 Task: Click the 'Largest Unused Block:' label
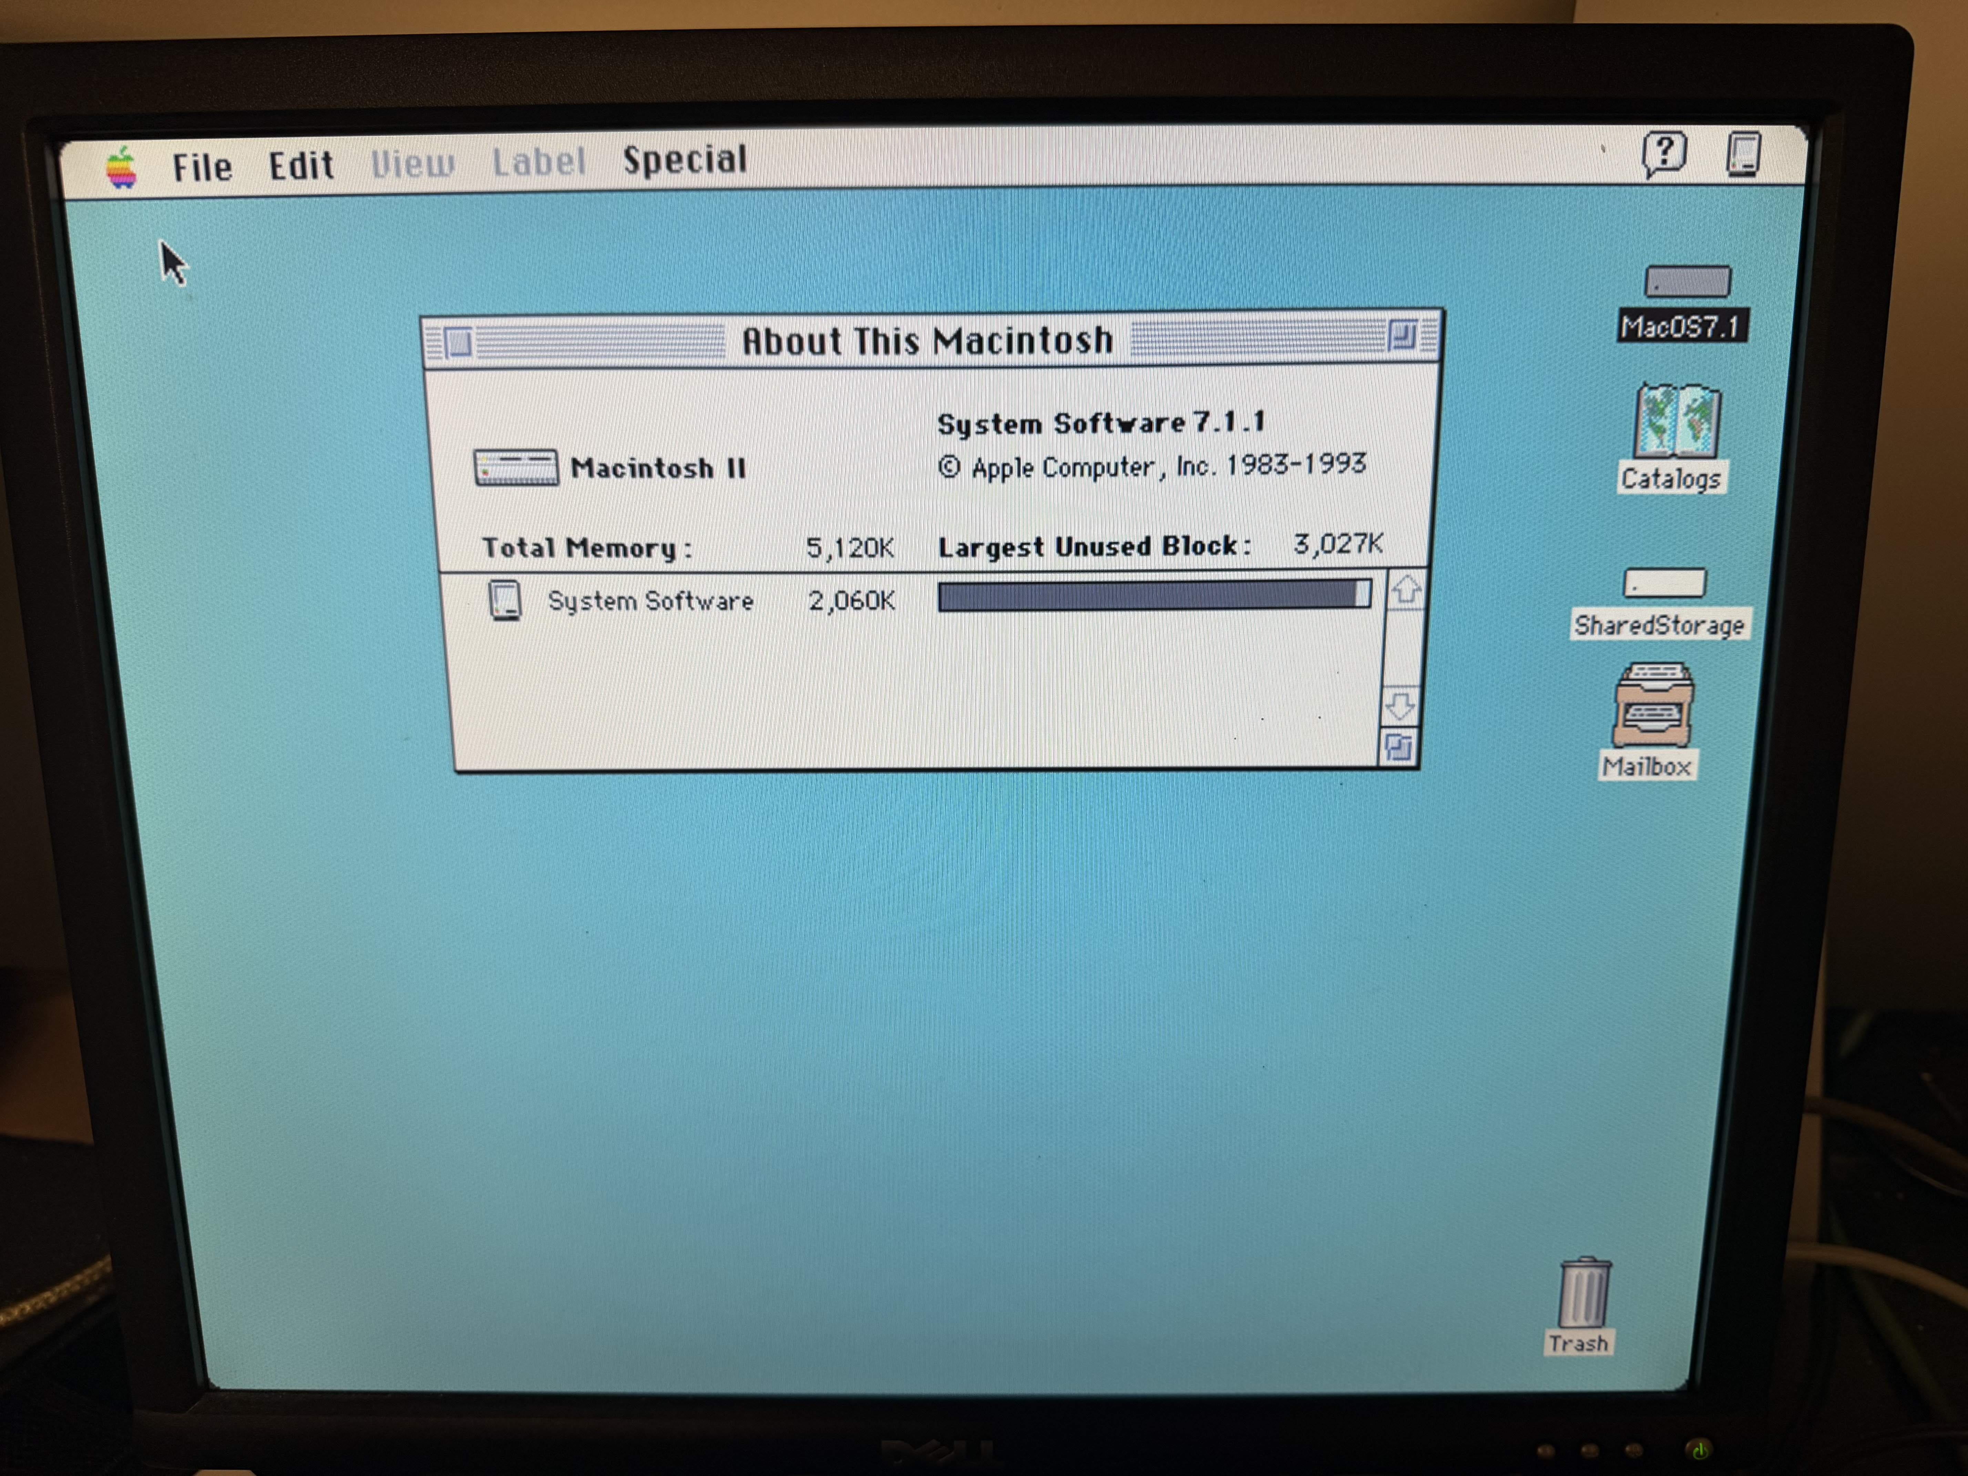tap(1095, 546)
